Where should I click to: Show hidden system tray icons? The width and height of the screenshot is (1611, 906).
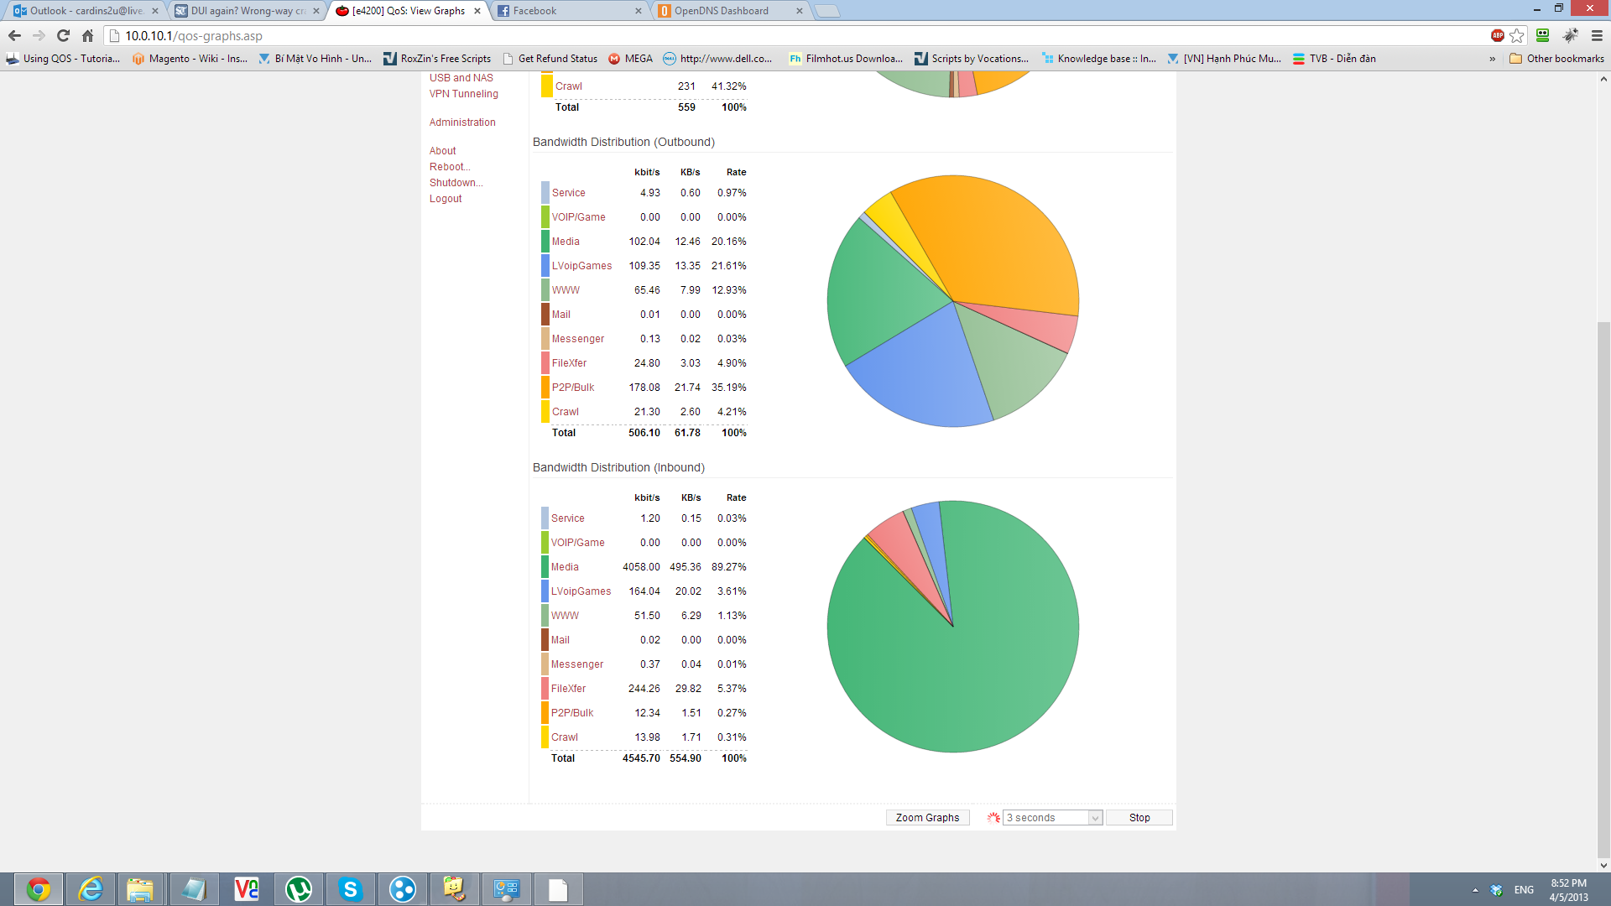coord(1475,890)
